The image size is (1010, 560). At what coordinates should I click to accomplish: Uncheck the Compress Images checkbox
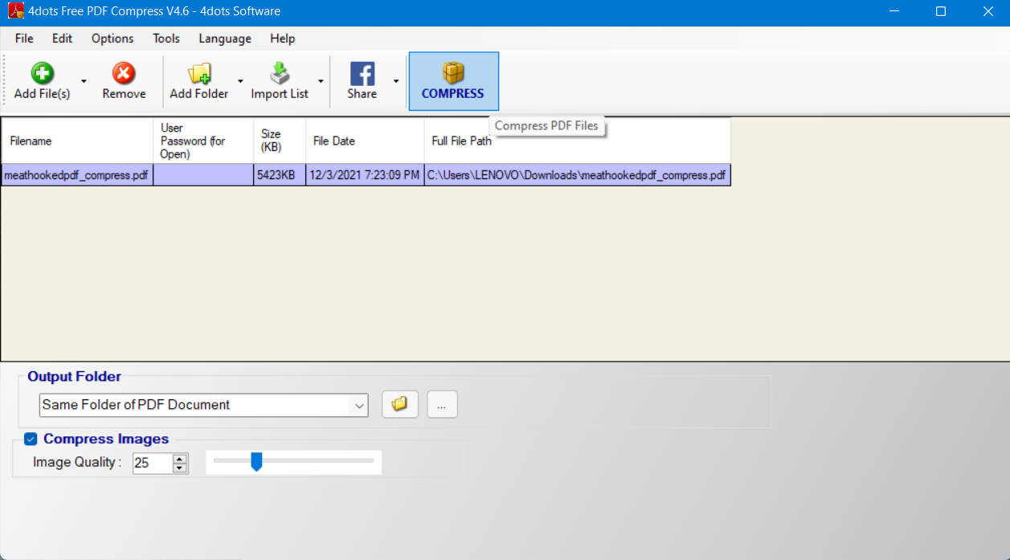tap(31, 439)
